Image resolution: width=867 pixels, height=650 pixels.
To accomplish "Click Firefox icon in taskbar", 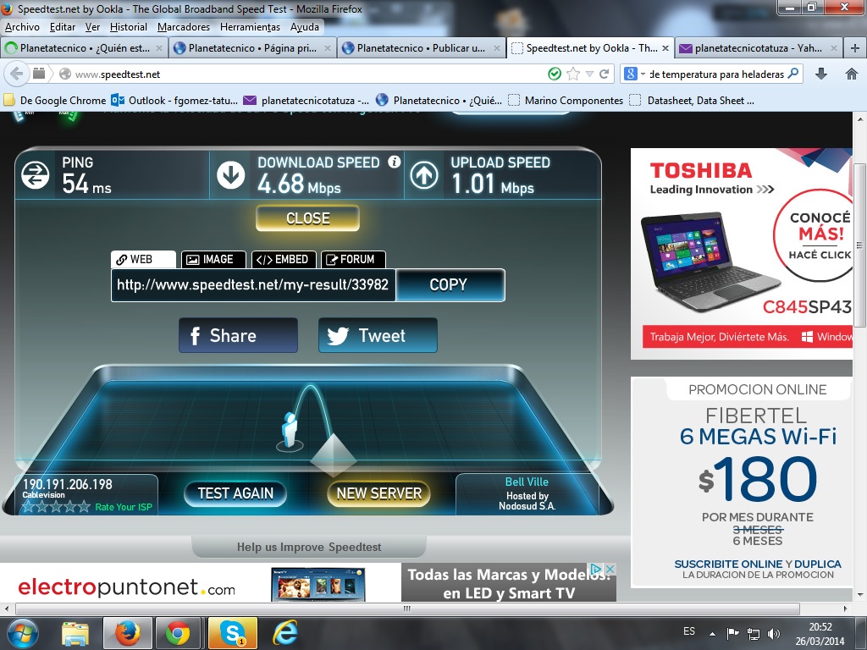I will coord(128,633).
